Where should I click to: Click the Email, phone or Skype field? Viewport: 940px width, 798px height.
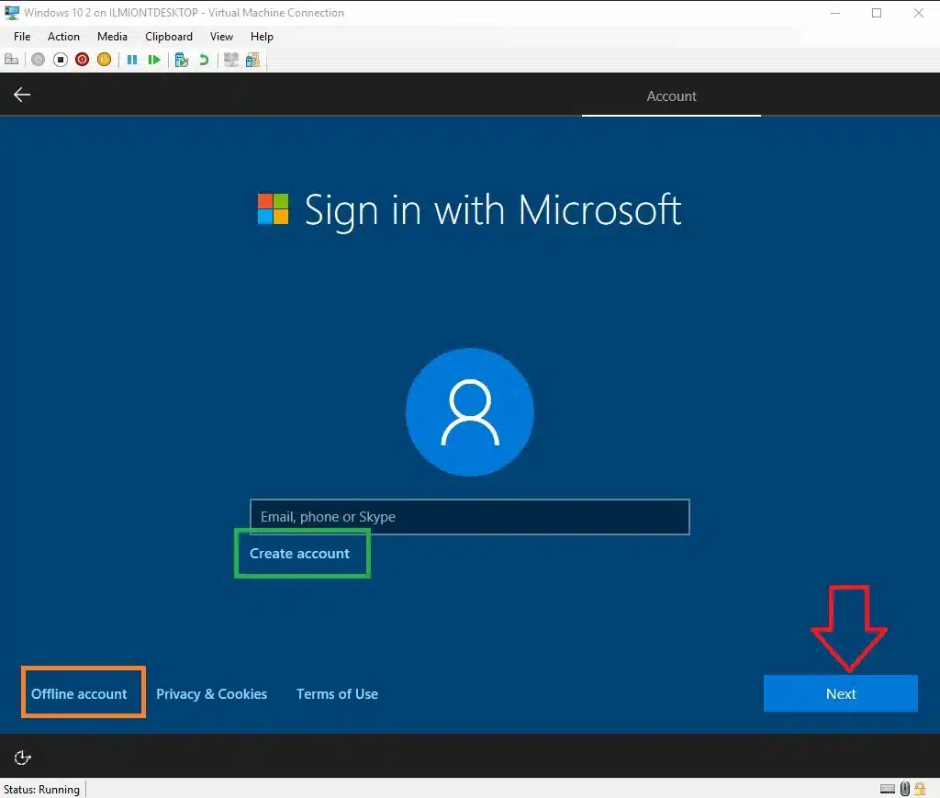pyautogui.click(x=469, y=517)
